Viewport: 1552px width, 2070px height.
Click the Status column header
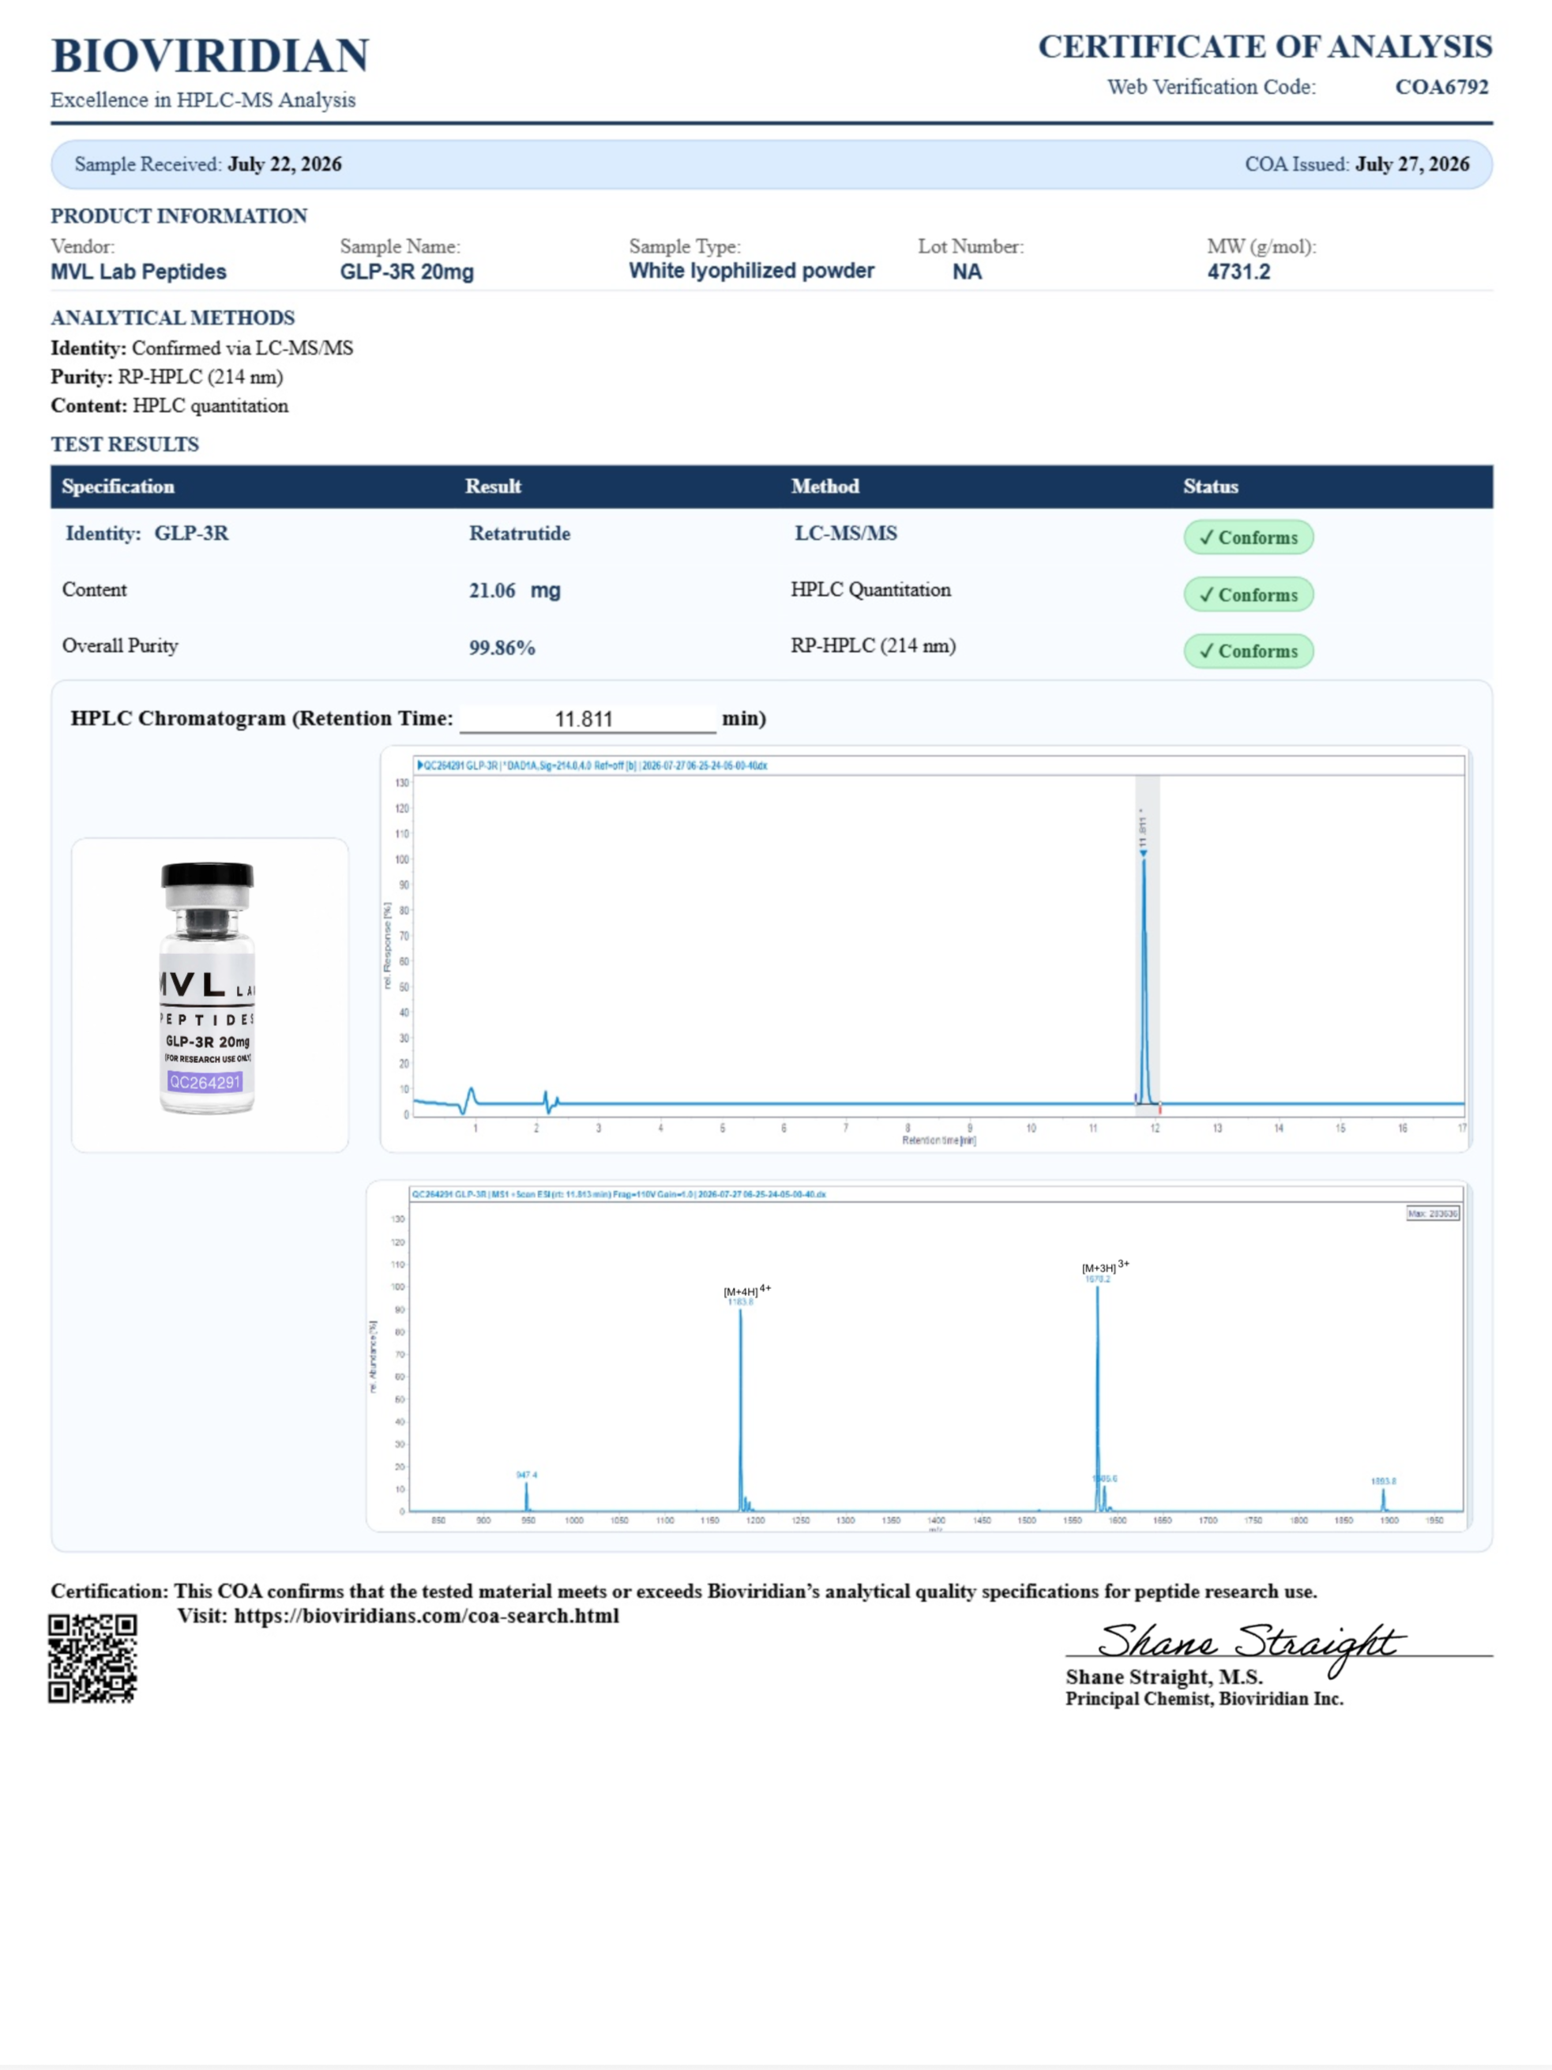click(x=1210, y=487)
